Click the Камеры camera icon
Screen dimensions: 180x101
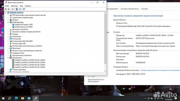(x=11, y=34)
